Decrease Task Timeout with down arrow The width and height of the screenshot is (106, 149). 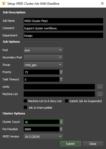(61, 80)
